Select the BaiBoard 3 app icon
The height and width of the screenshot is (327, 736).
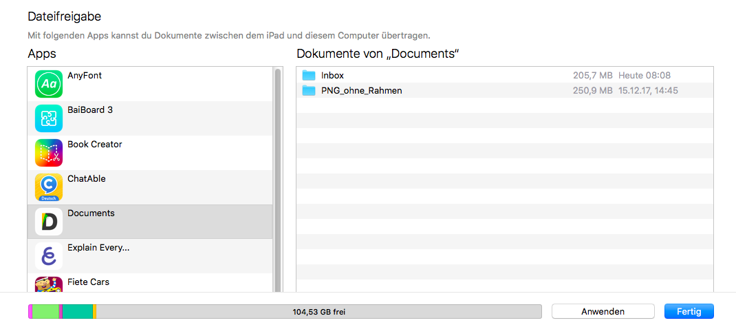[x=49, y=118]
